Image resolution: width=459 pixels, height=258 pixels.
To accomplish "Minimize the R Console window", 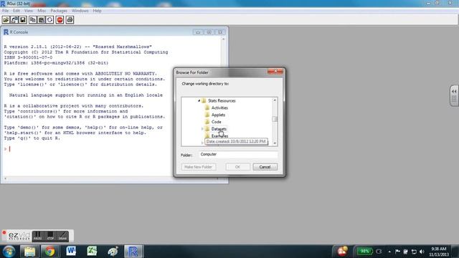I will click(x=198, y=32).
